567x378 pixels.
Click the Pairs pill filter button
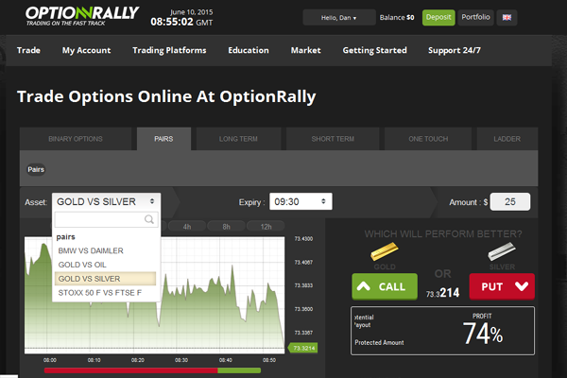pyautogui.click(x=36, y=169)
